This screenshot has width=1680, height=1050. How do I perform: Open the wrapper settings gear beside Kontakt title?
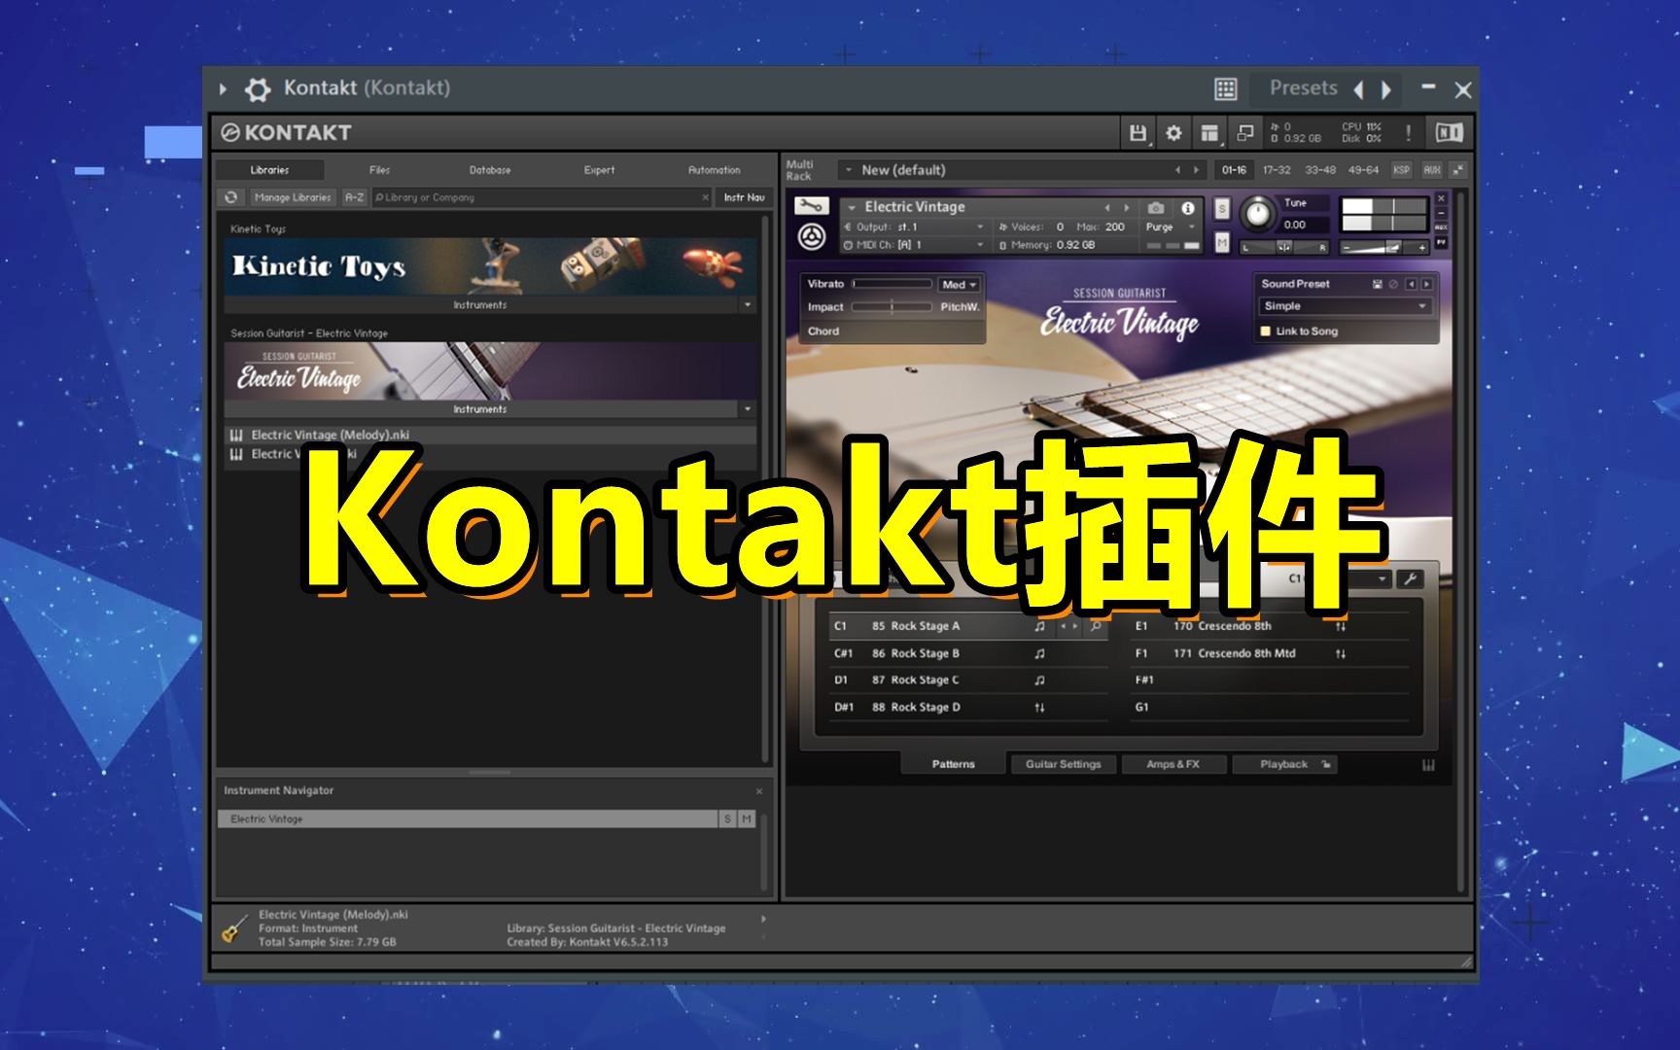258,89
